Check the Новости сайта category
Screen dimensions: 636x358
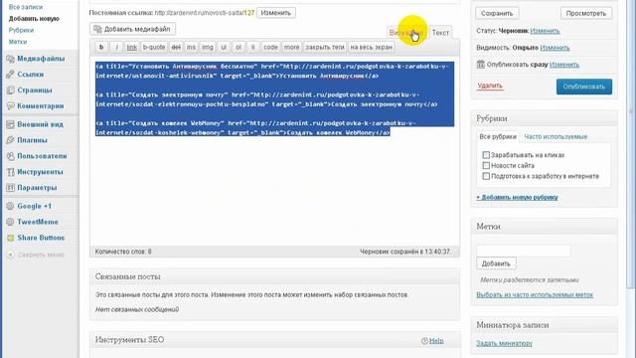pos(486,166)
